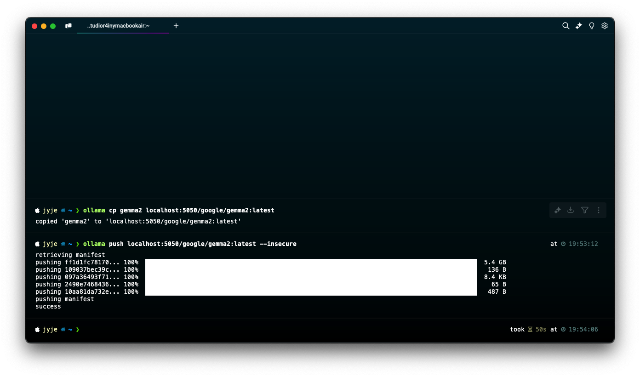Click the filter icon in block toolbar

click(x=584, y=210)
